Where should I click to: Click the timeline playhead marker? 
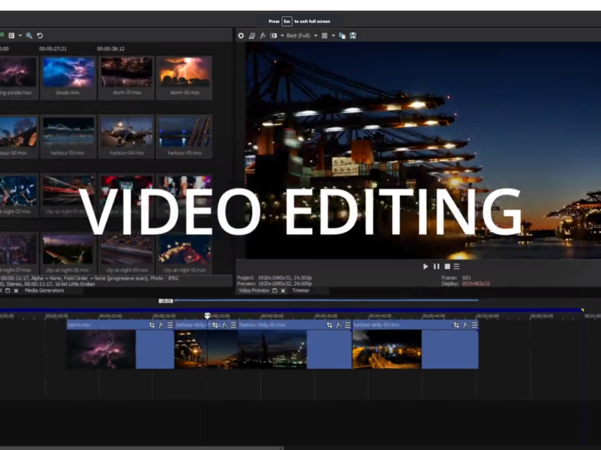[x=207, y=315]
